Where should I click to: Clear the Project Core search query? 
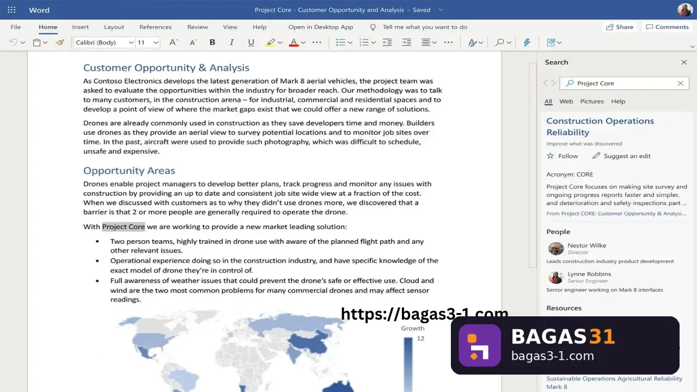click(680, 83)
